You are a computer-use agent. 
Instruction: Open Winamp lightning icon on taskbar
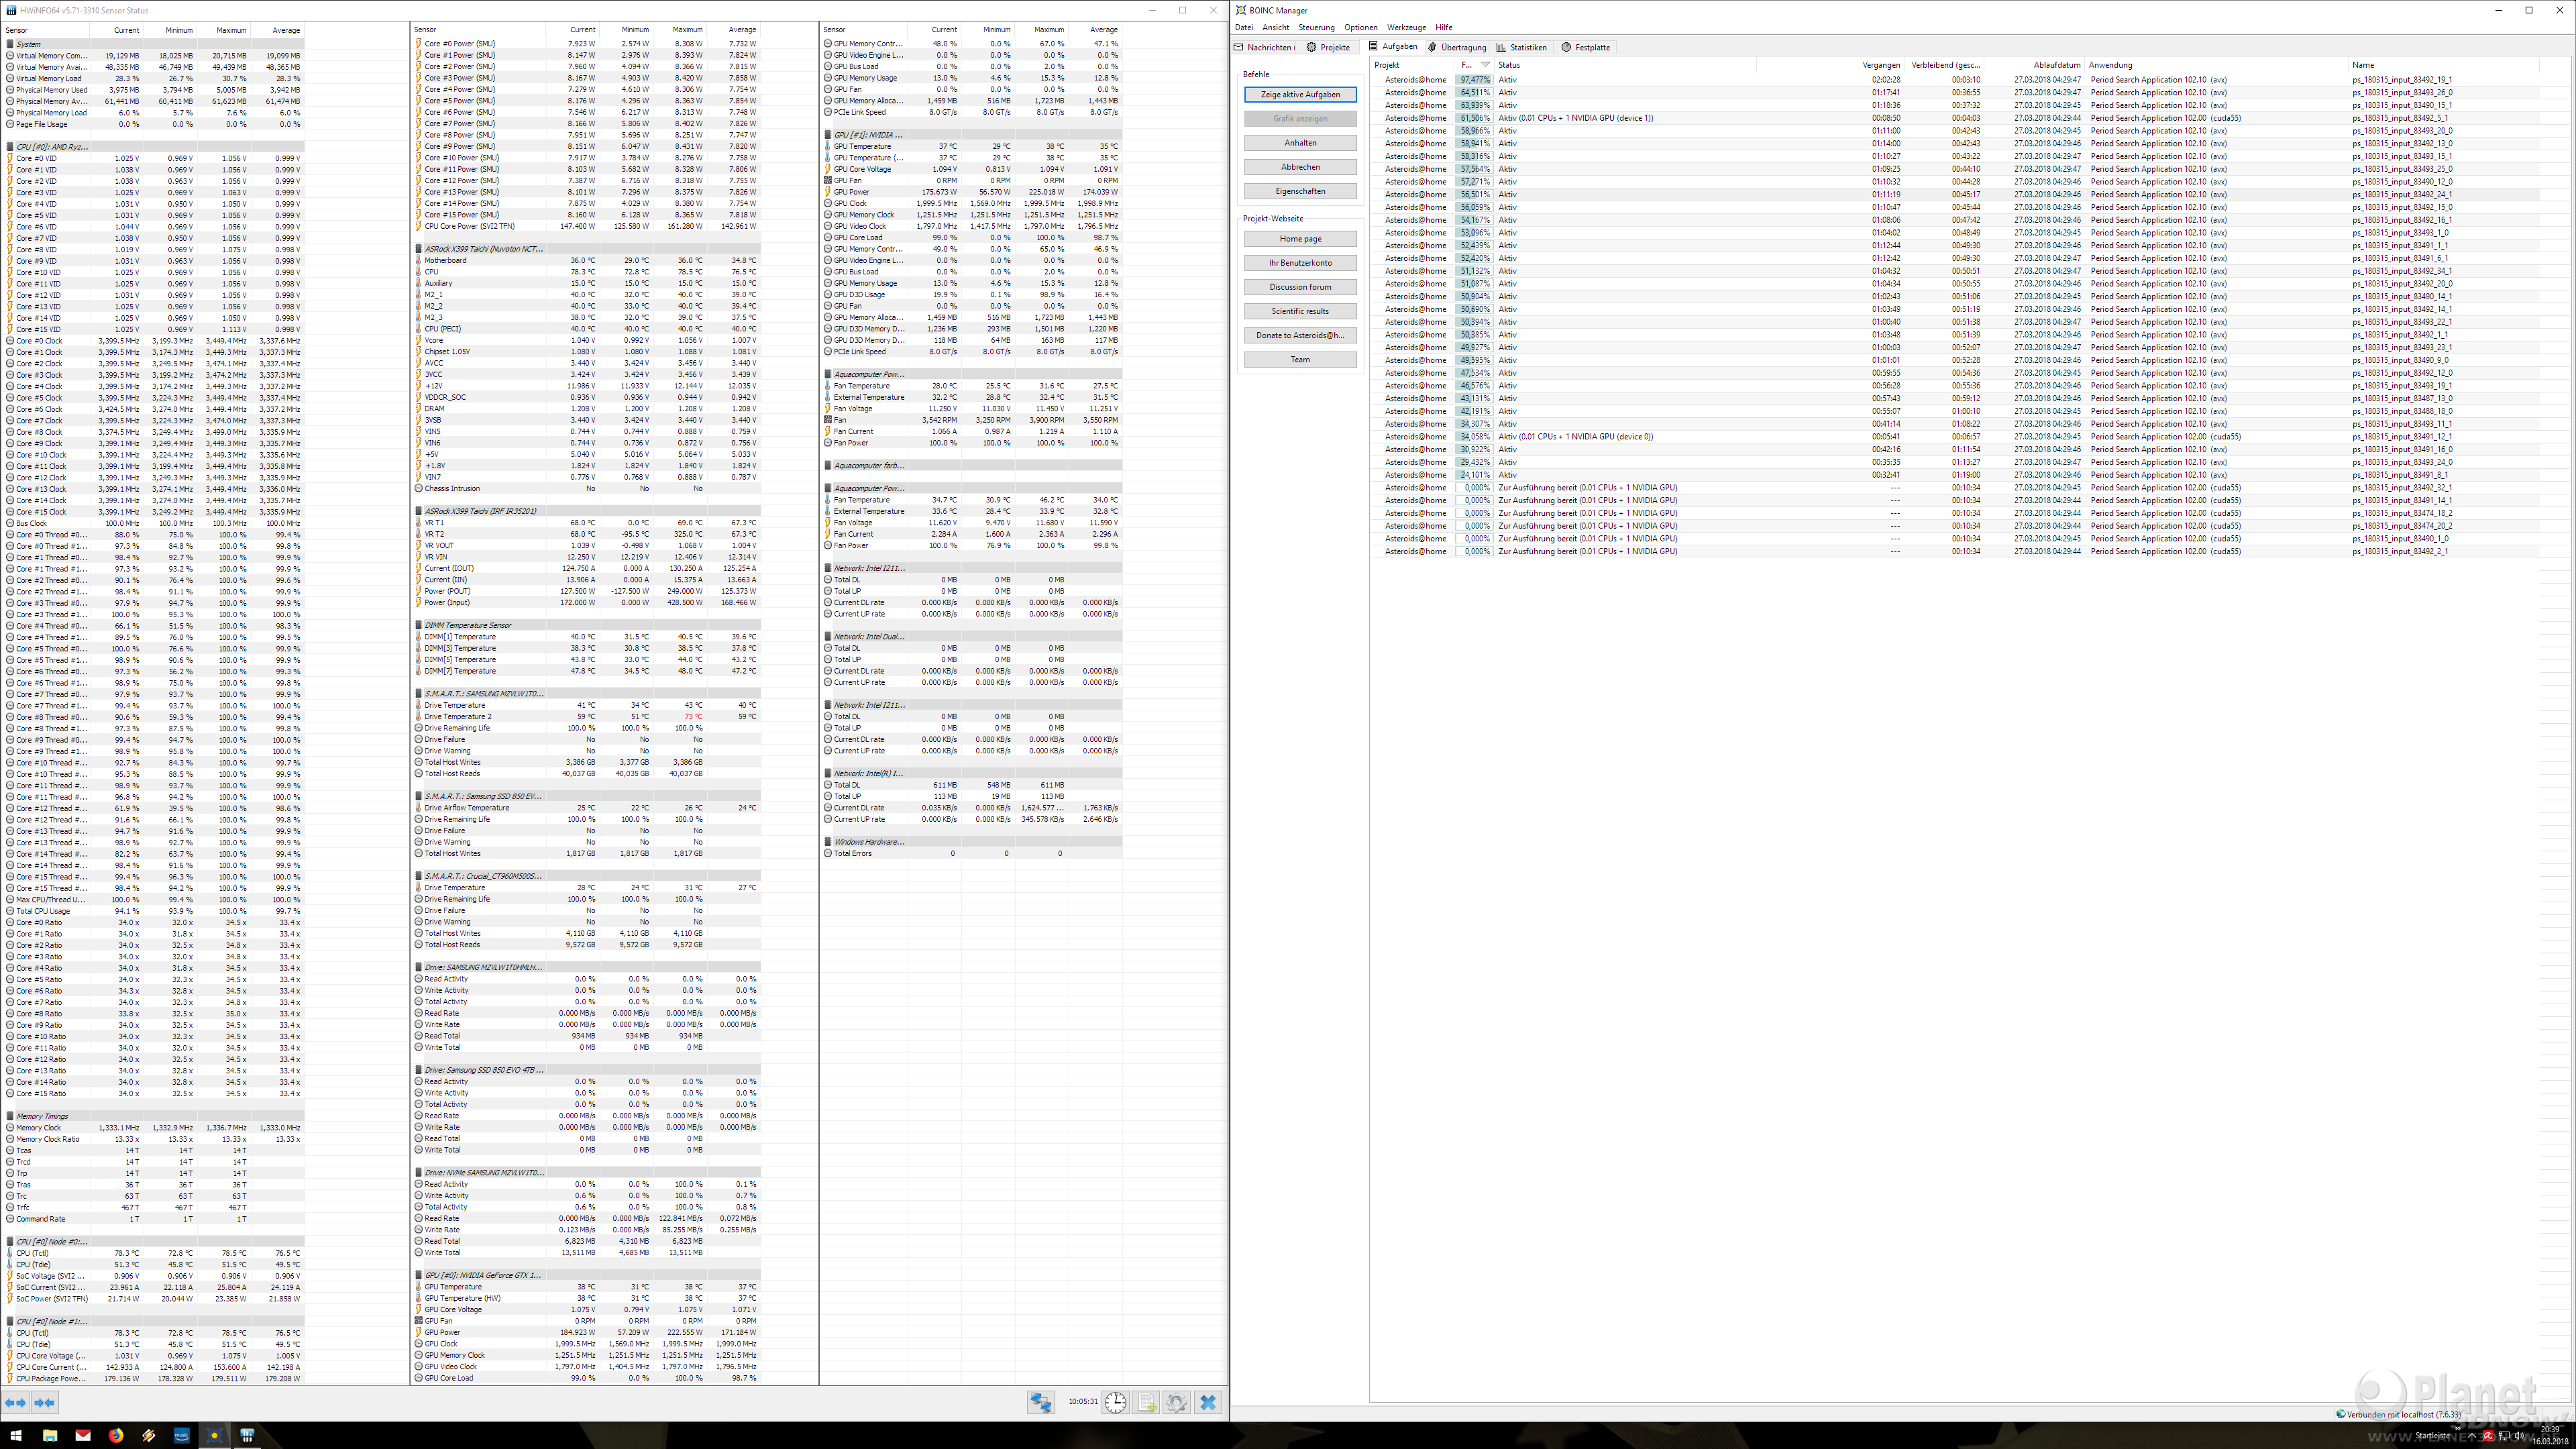pyautogui.click(x=149, y=1435)
